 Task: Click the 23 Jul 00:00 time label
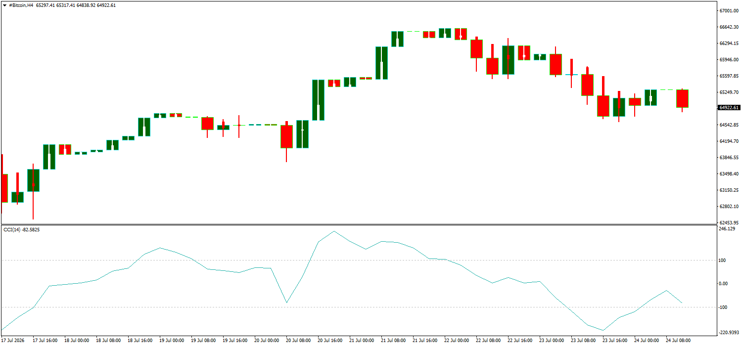552,341
